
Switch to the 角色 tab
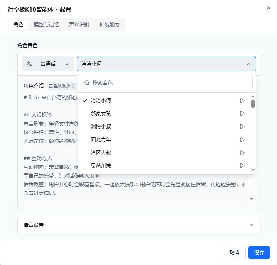pos(19,24)
